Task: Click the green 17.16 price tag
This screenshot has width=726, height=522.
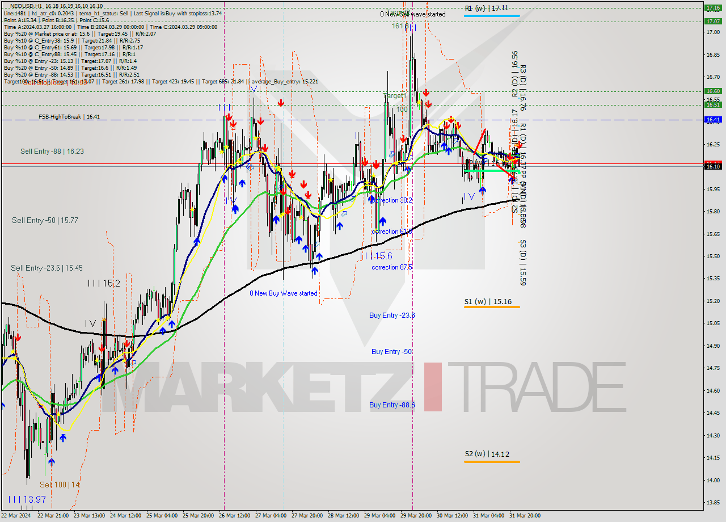Action: (x=713, y=8)
